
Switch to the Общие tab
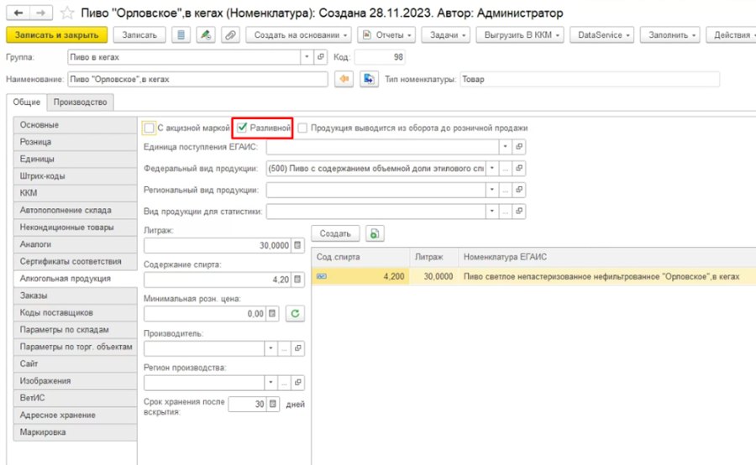pyautogui.click(x=27, y=102)
